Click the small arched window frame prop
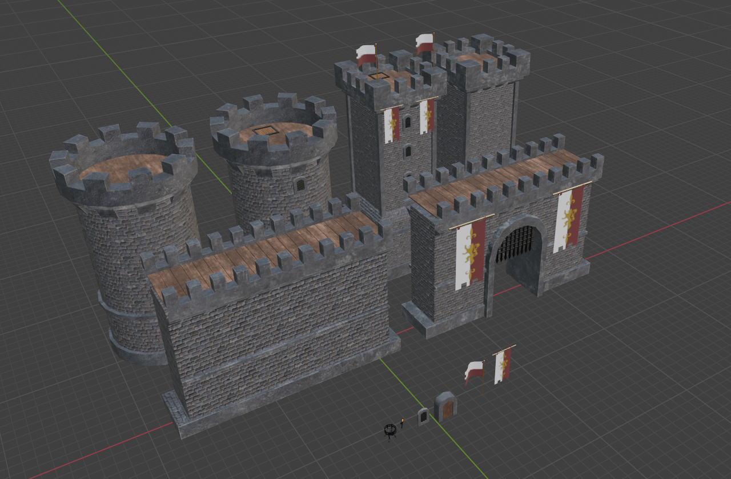The width and height of the screenshot is (731, 479). coord(423,416)
